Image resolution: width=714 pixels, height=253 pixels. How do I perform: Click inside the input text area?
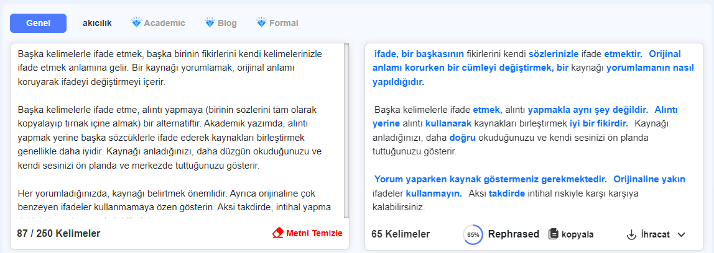coord(178,131)
